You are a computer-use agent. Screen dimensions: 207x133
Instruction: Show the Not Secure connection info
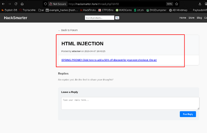tap(58, 4)
